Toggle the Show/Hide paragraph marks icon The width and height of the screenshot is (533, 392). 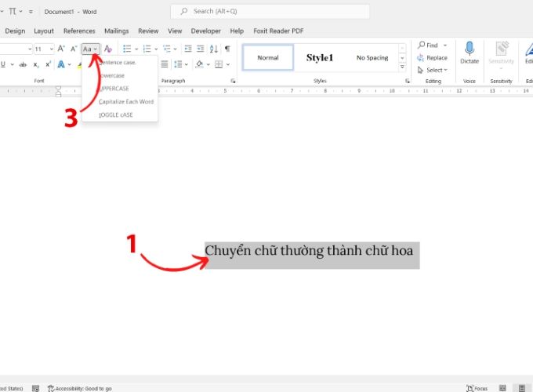pyautogui.click(x=227, y=49)
